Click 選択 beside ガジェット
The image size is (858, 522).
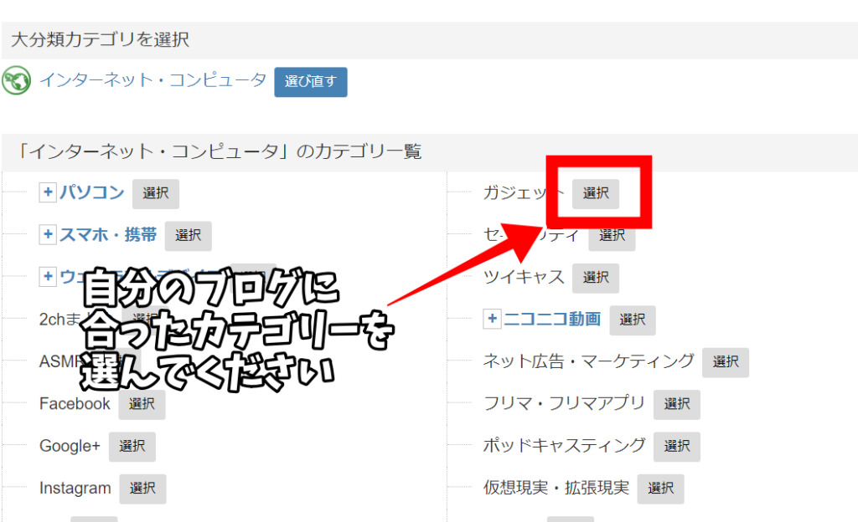[596, 193]
